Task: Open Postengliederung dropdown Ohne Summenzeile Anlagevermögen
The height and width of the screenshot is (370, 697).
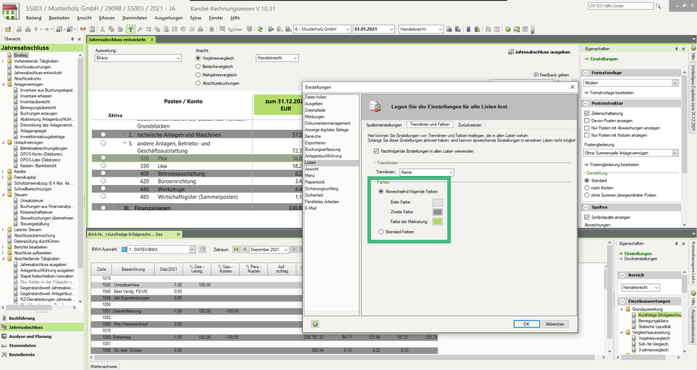Action: click(x=631, y=153)
